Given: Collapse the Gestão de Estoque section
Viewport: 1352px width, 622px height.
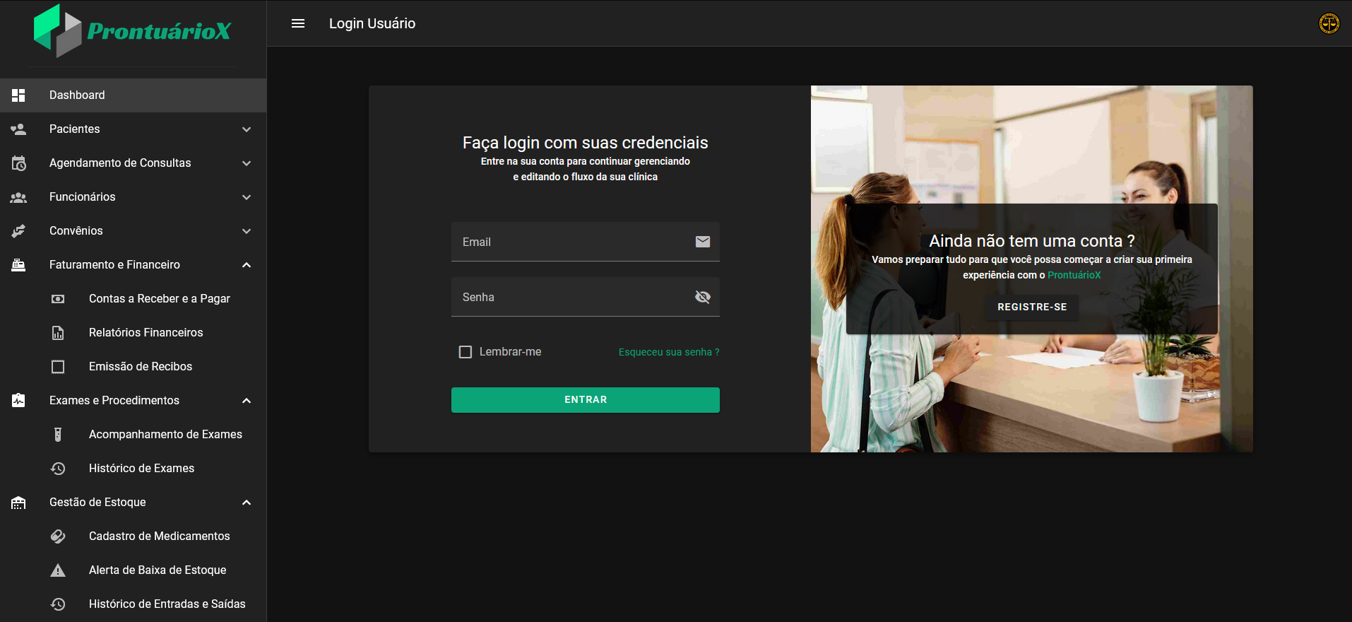Looking at the screenshot, I should tap(247, 503).
